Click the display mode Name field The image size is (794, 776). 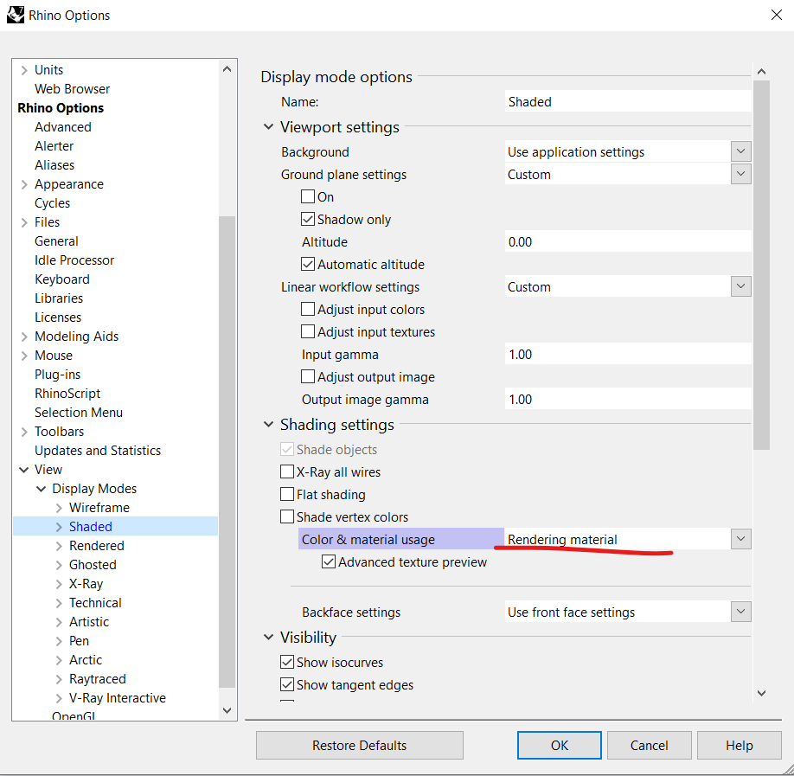(x=628, y=101)
